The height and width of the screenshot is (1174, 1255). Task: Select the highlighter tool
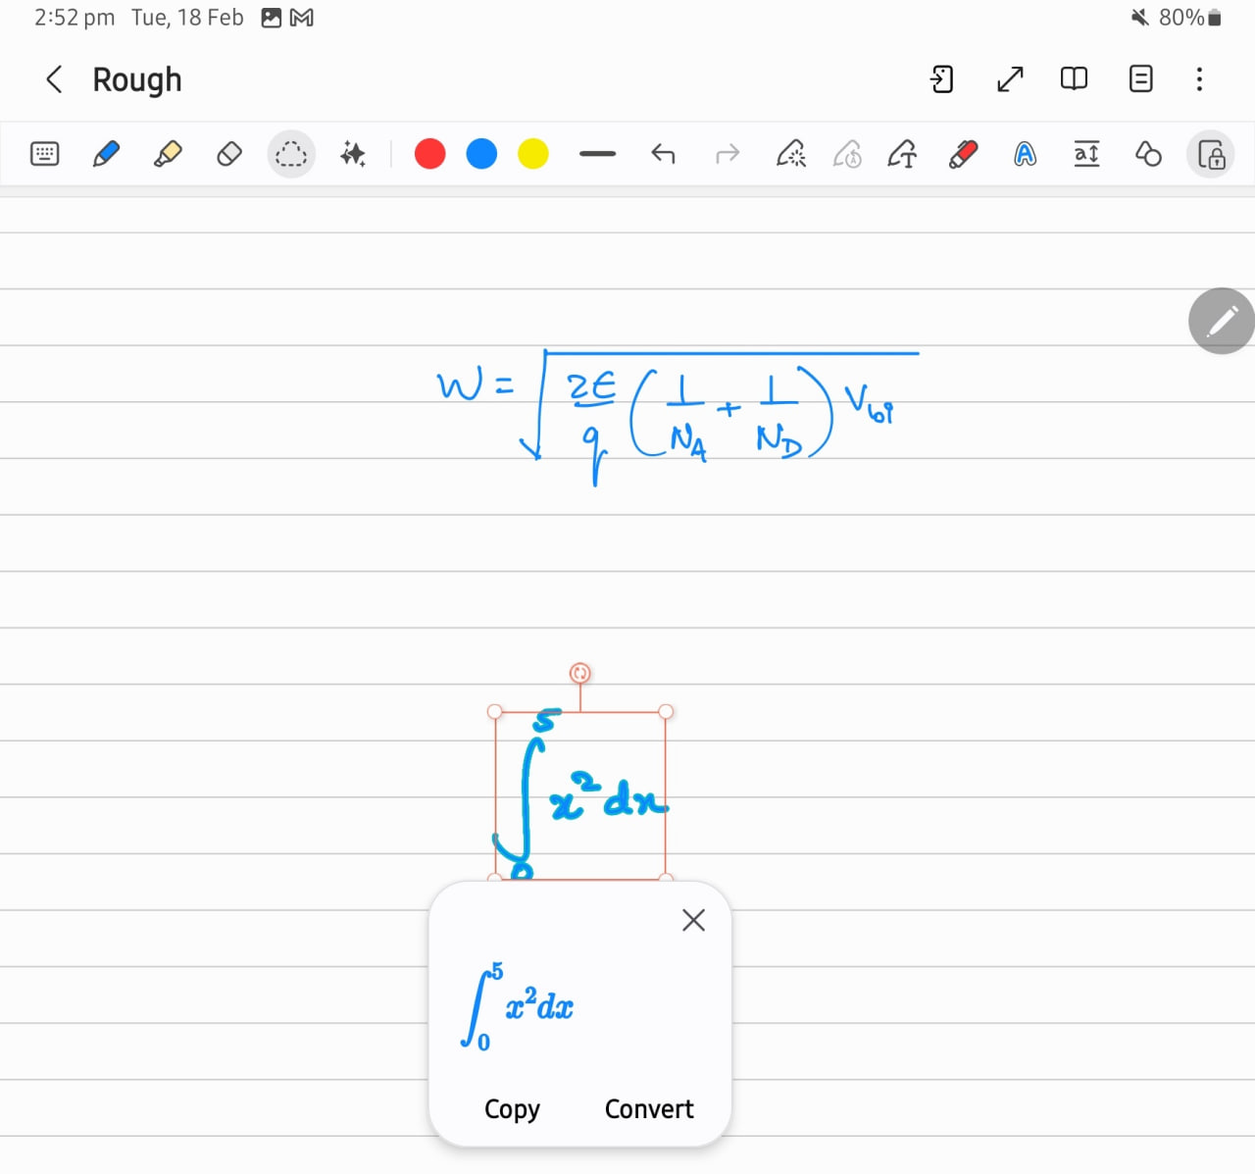tap(168, 154)
